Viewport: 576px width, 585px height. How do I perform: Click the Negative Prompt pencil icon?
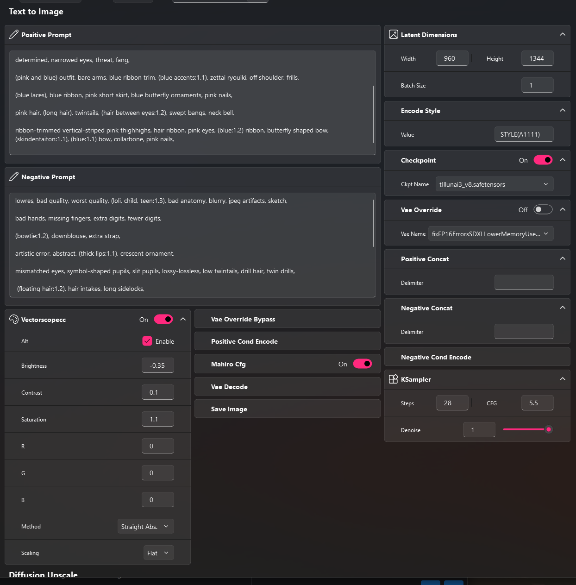pyautogui.click(x=14, y=177)
